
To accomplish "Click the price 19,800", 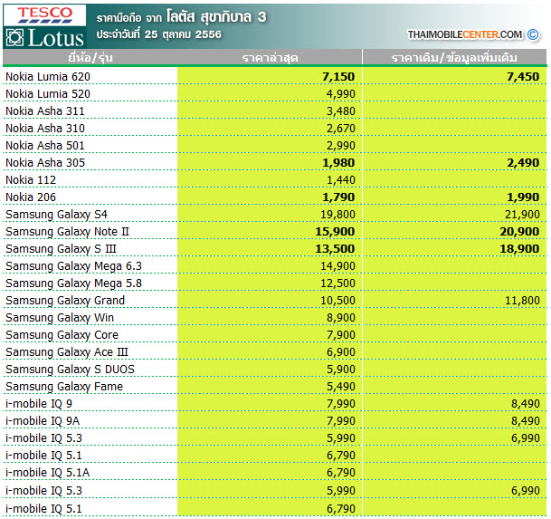I will (x=337, y=215).
